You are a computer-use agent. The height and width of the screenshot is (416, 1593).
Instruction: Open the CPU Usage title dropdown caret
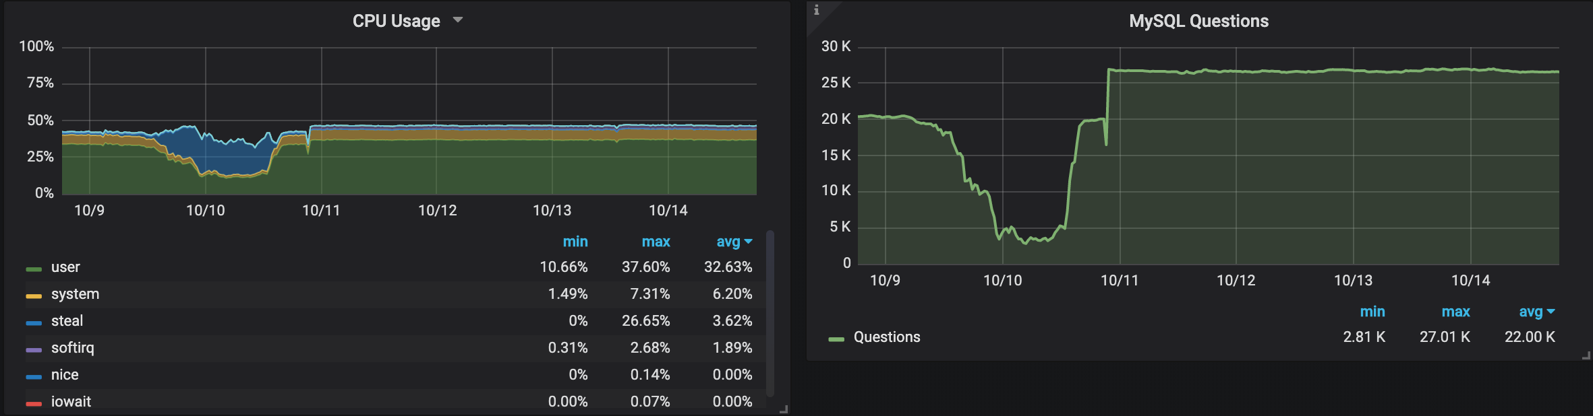tap(458, 20)
